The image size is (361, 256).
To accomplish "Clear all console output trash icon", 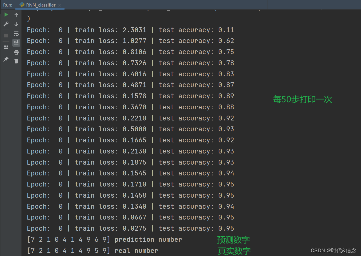I will tap(16, 61).
